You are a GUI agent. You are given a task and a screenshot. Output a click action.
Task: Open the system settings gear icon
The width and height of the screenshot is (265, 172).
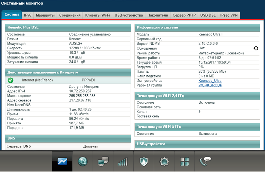(164, 162)
